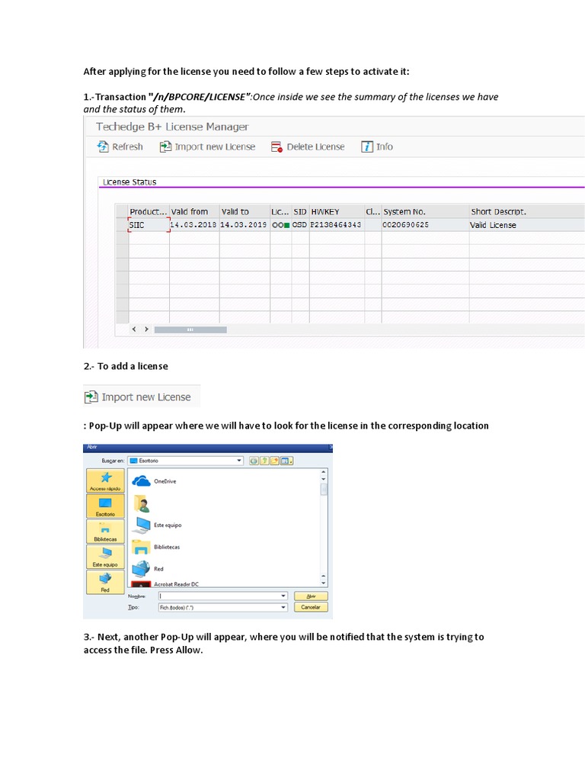Click the 14.03.2018 valid from cell

194,225
